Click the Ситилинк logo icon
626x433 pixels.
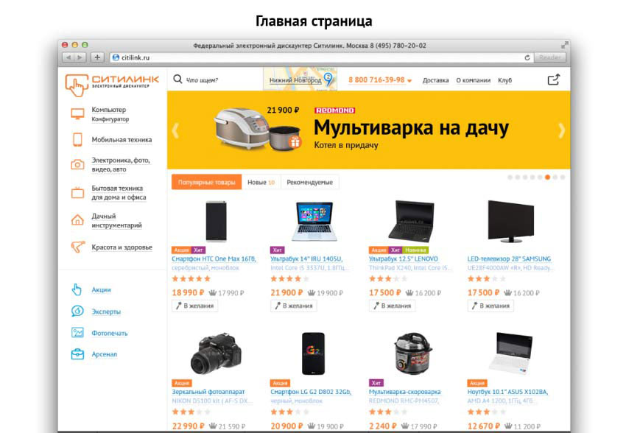[x=77, y=85]
